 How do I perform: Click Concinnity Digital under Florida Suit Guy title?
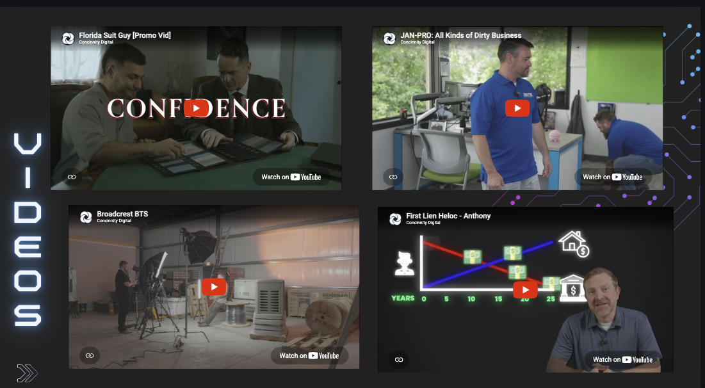point(96,42)
